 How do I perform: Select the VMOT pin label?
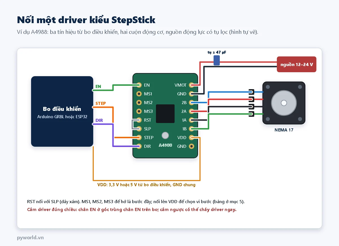[181, 85]
